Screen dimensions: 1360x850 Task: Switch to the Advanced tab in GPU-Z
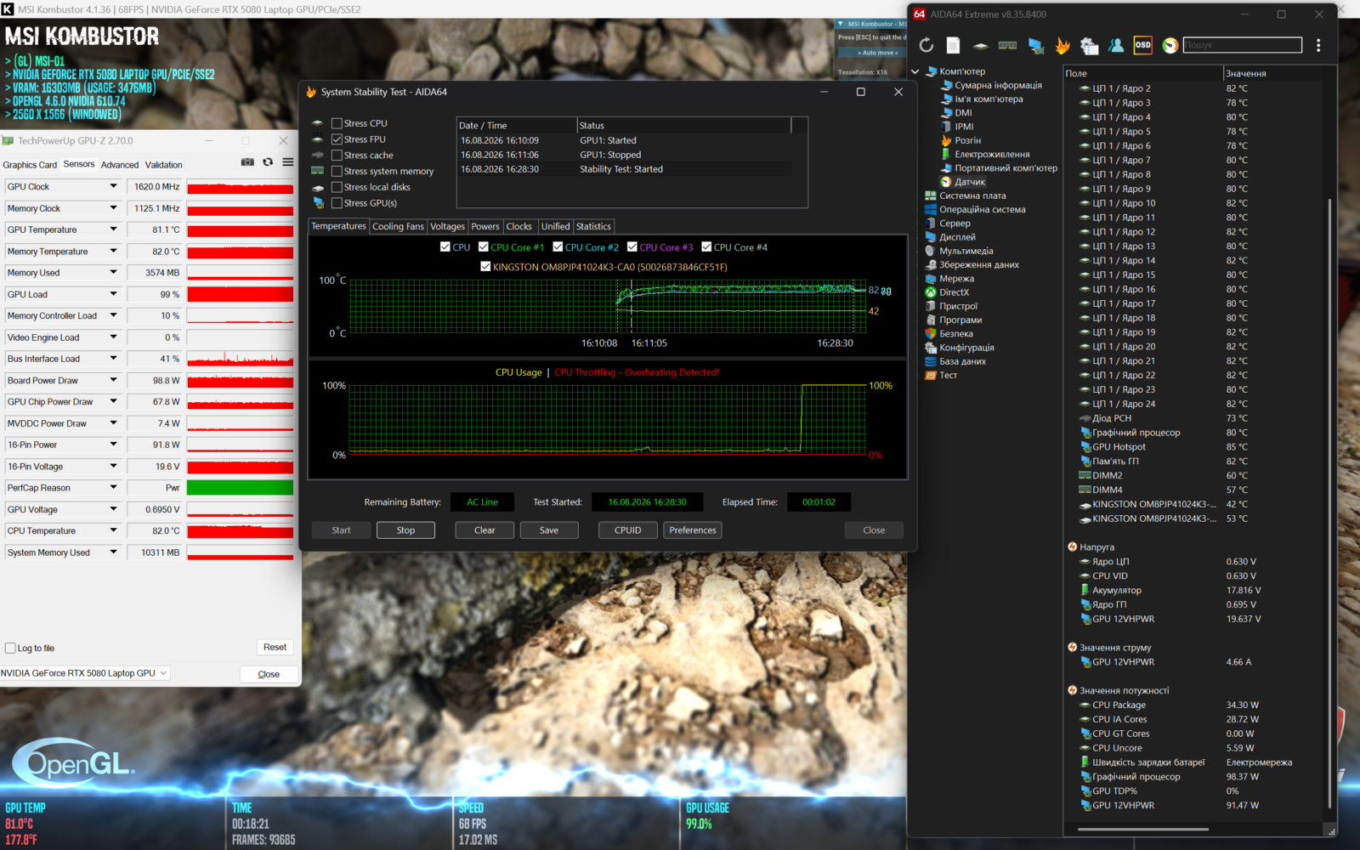tap(120, 165)
